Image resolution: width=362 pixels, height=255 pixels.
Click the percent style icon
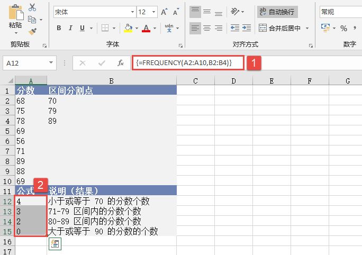(343, 28)
